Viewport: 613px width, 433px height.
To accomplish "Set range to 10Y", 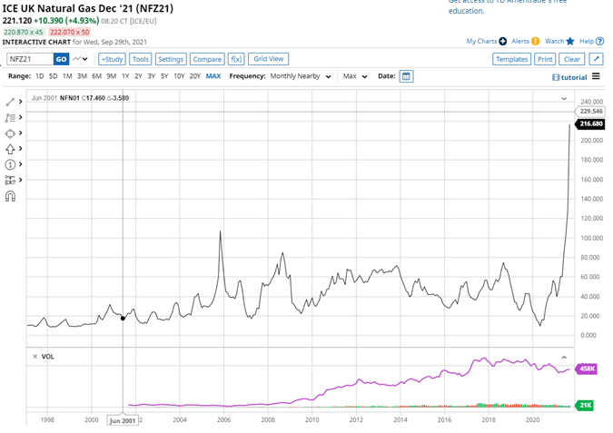I will click(x=179, y=76).
